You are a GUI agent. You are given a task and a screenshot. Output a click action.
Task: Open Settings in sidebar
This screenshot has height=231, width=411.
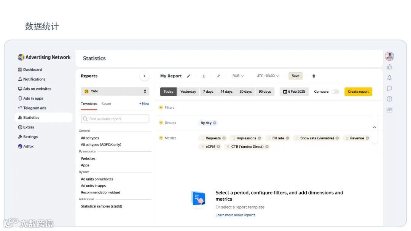[x=27, y=137]
